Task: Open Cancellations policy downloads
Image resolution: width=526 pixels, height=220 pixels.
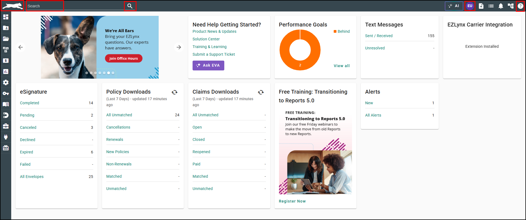Action: pos(118,127)
